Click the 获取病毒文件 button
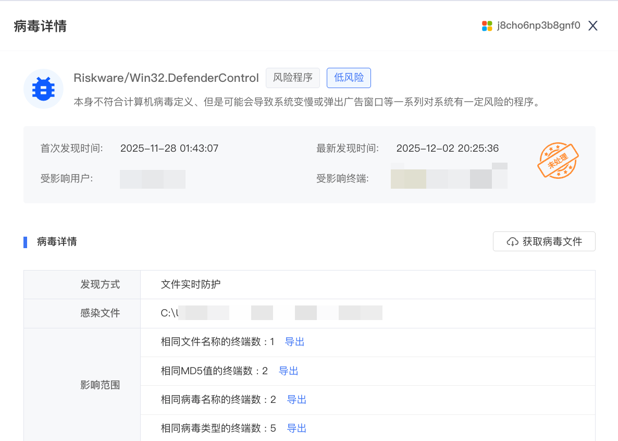The width and height of the screenshot is (618, 441). click(544, 241)
